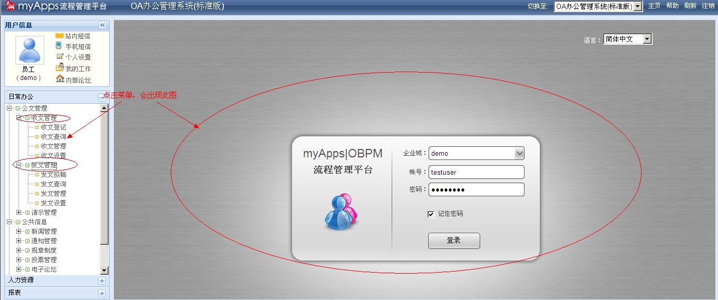Open 个人设置 pencil icon
This screenshot has height=300, width=718.
coord(60,57)
